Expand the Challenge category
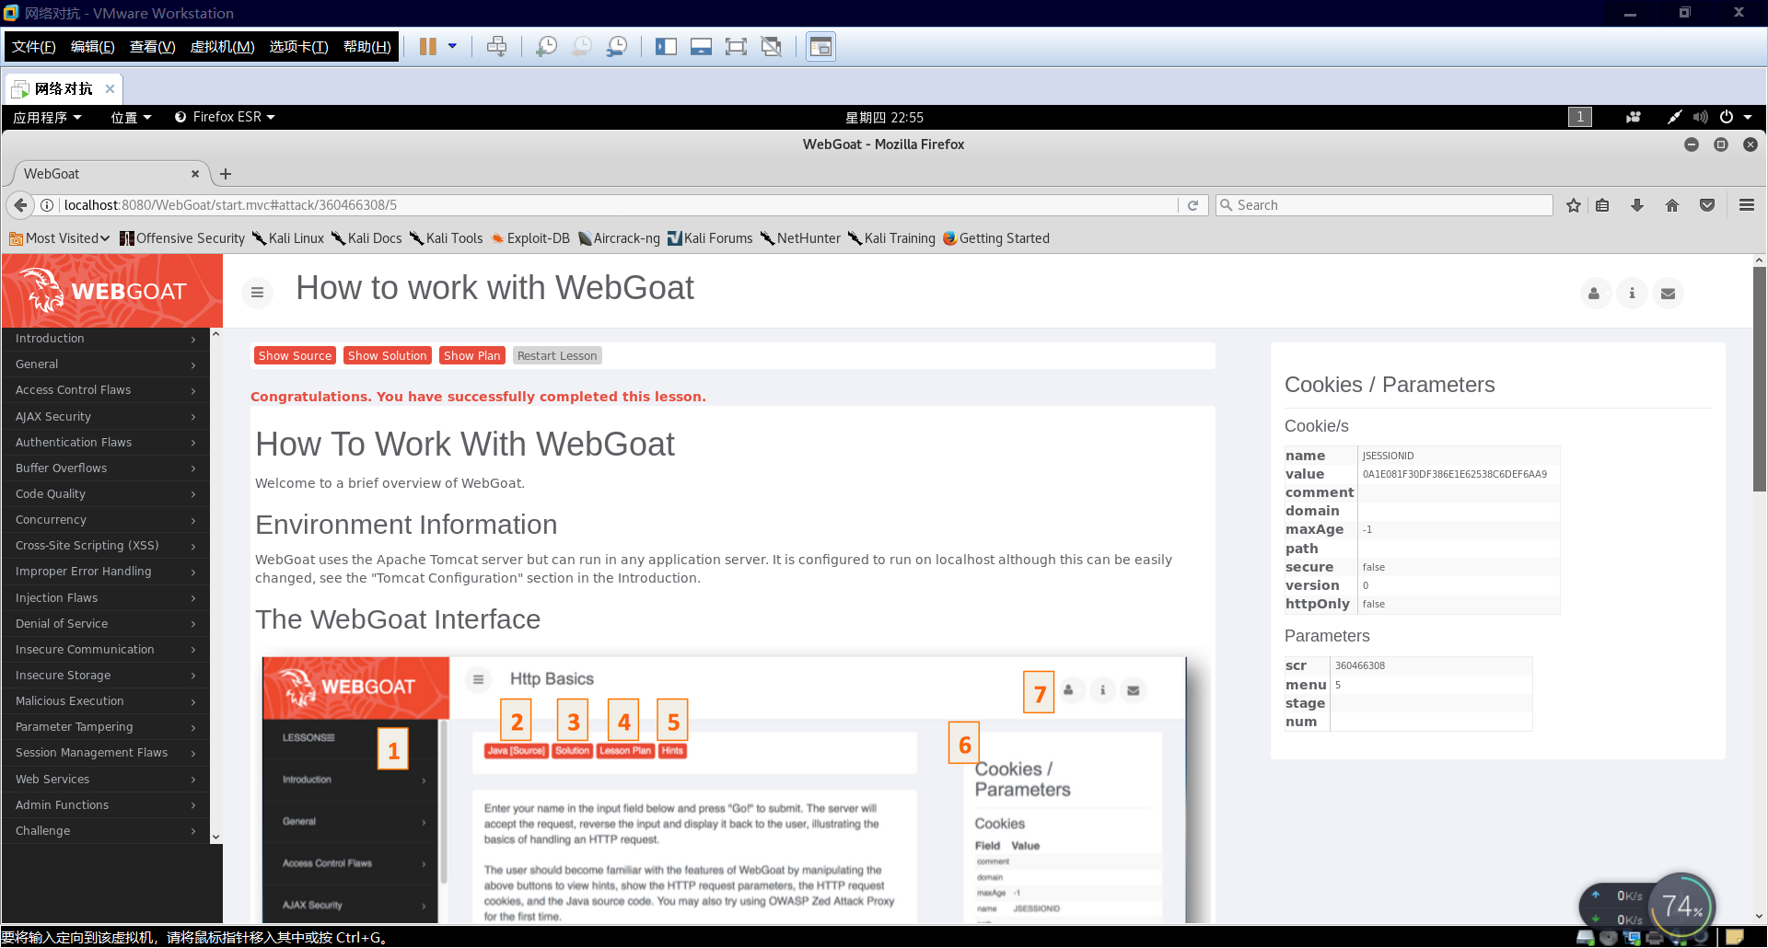The height and width of the screenshot is (948, 1768). [106, 831]
